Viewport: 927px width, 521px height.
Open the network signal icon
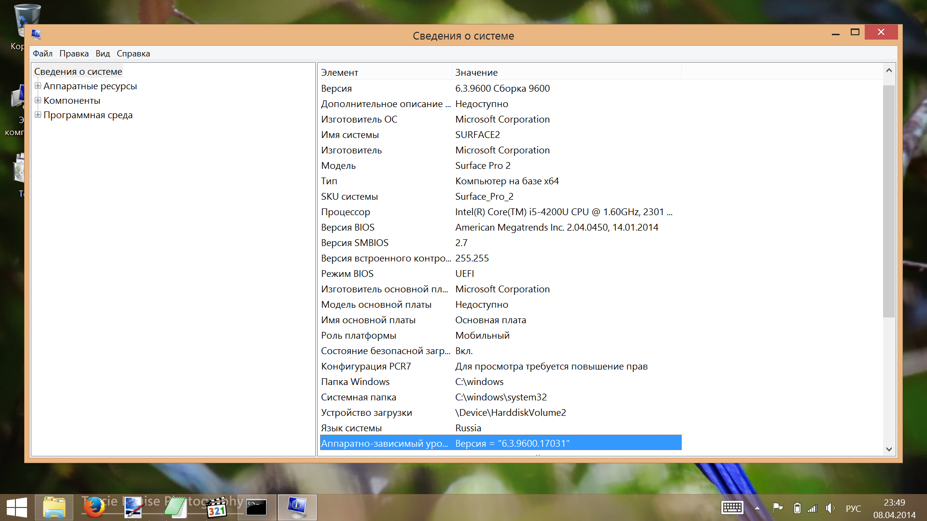point(812,508)
